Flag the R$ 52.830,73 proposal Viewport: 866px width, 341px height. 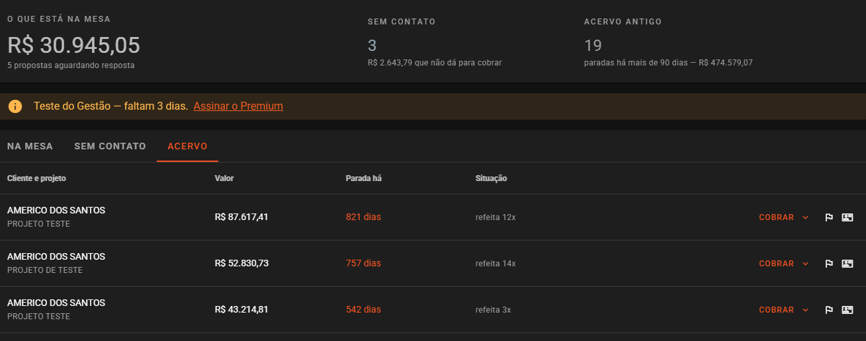pyautogui.click(x=828, y=264)
